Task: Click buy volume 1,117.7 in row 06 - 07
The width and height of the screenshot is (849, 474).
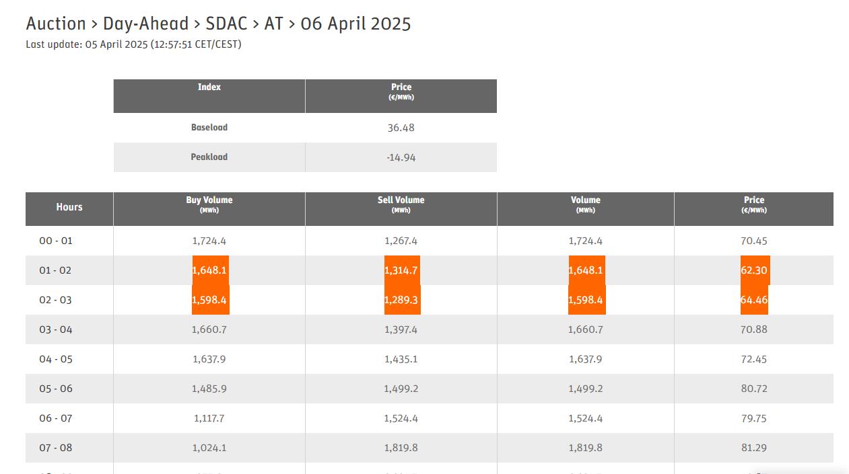Action: pos(209,418)
